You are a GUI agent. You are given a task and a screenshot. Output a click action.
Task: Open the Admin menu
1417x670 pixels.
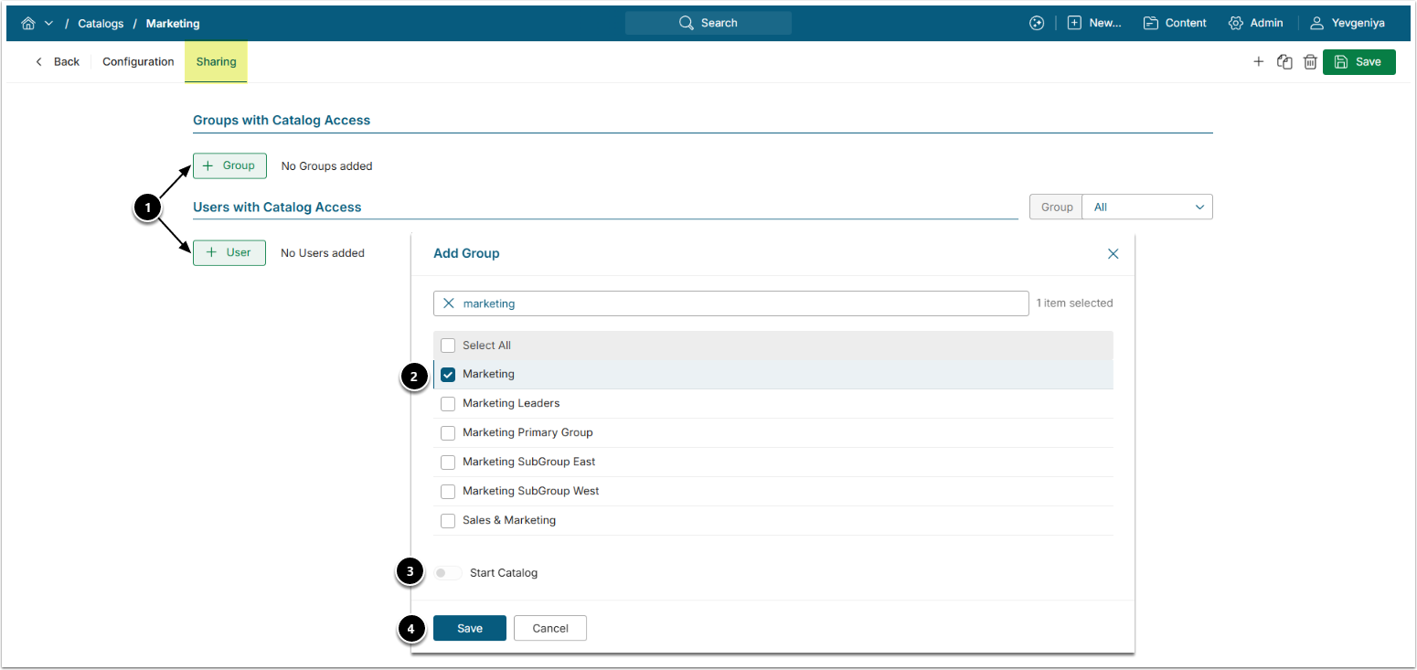tap(1256, 23)
